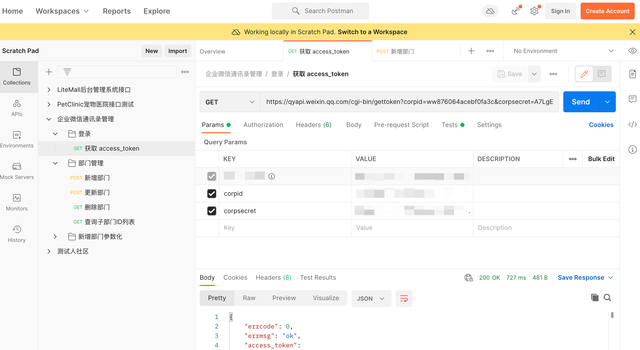Open the Cookies link
The image size is (640, 350).
tap(601, 125)
